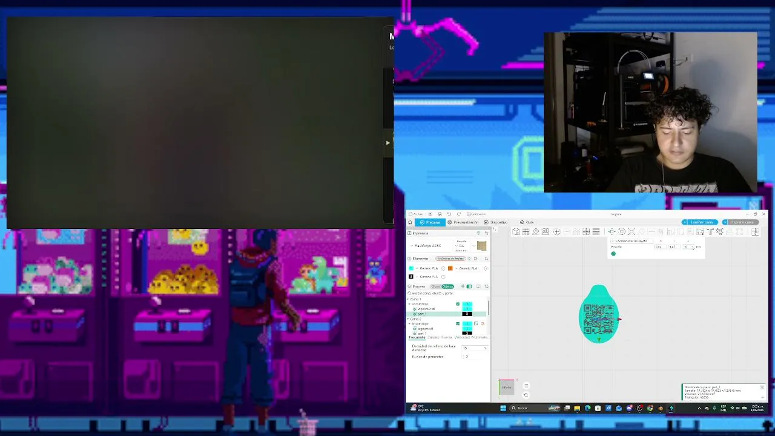Select the Velocidad settings tab
This screenshot has height=436, width=775.
[x=462, y=337]
